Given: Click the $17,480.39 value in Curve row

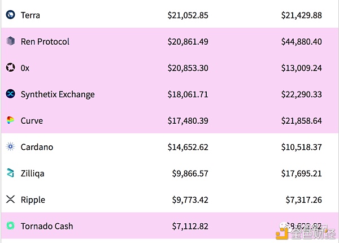Looking at the screenshot, I should [x=188, y=120].
